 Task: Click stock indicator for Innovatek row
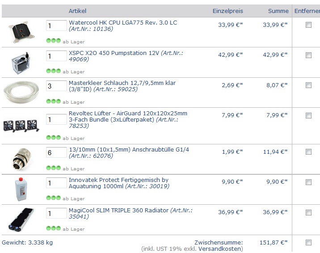pos(54,198)
